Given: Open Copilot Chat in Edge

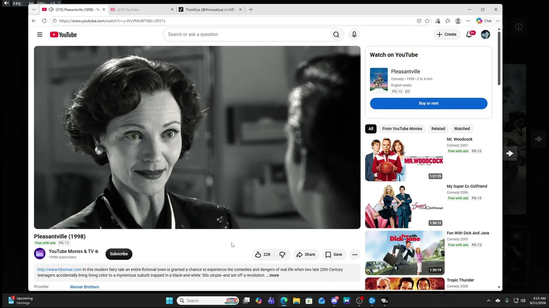Looking at the screenshot, I should click(x=484, y=21).
